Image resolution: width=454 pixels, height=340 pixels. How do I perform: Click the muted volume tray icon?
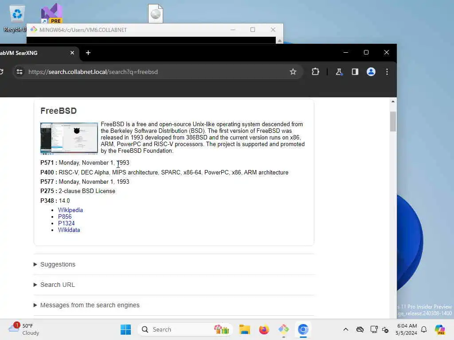pyautogui.click(x=385, y=329)
